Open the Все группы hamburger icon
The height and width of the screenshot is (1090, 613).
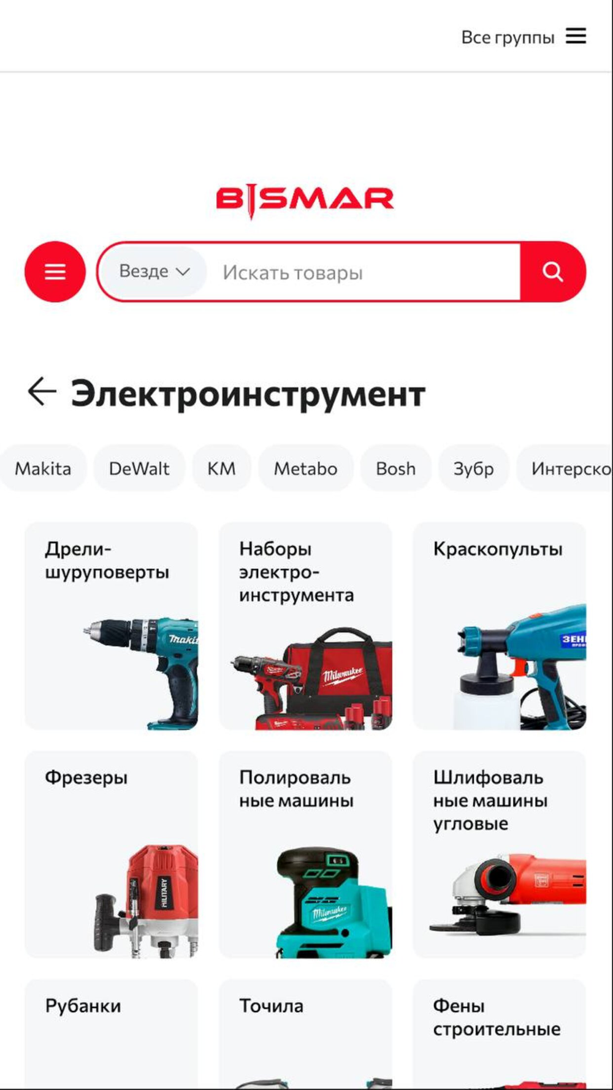click(x=576, y=36)
